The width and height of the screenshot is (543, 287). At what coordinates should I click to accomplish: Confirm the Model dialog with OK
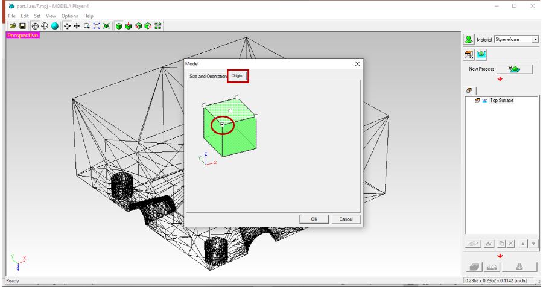314,219
